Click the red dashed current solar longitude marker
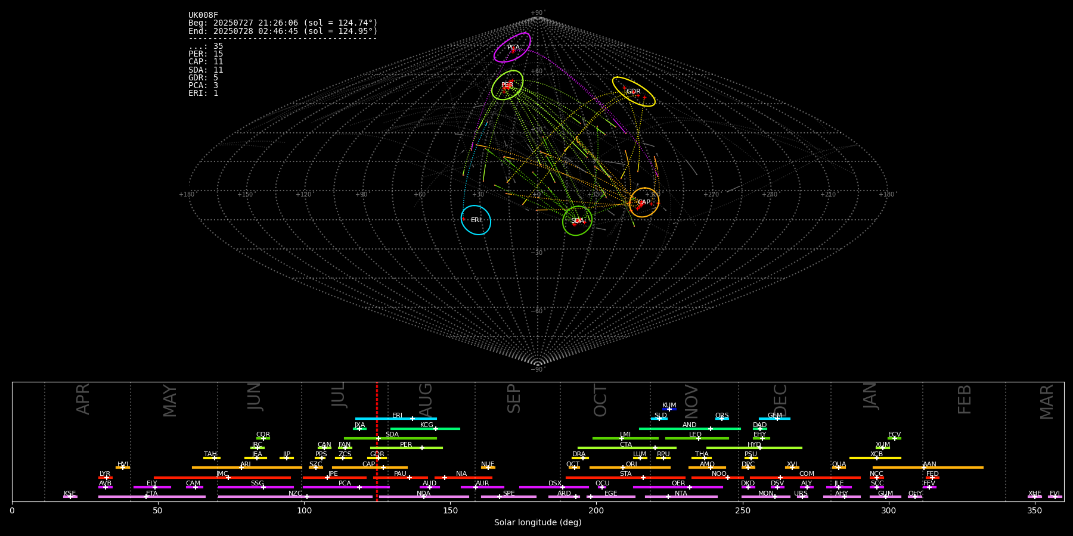The image size is (1073, 536). 377,441
